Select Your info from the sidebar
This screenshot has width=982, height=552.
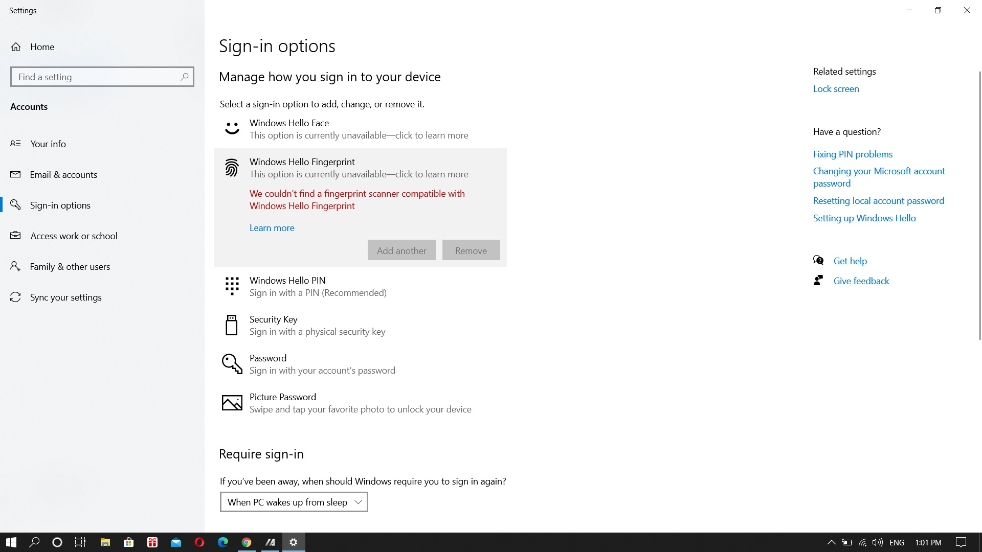(x=48, y=144)
